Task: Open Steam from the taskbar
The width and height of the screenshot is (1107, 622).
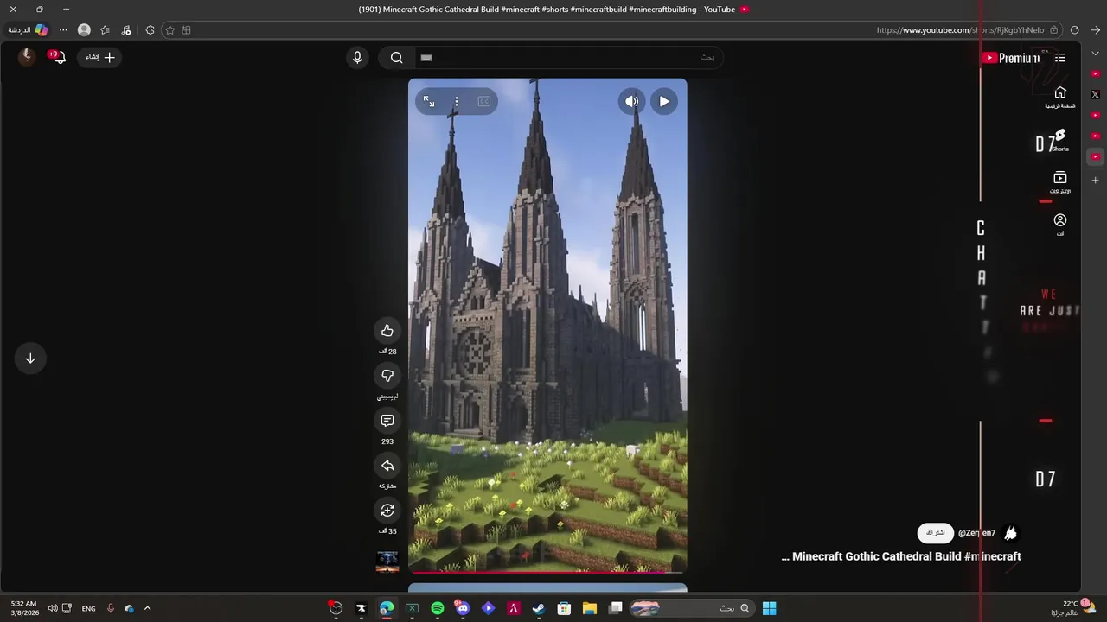Action: pyautogui.click(x=539, y=608)
